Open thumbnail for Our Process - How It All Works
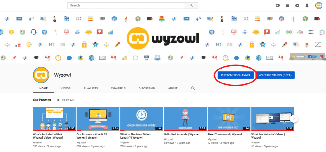The width and height of the screenshot is (326, 152). [x=98, y=119]
